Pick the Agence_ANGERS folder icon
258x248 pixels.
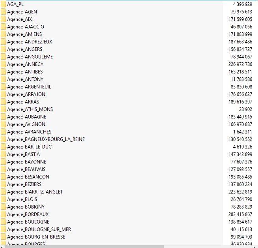pyautogui.click(x=3, y=49)
